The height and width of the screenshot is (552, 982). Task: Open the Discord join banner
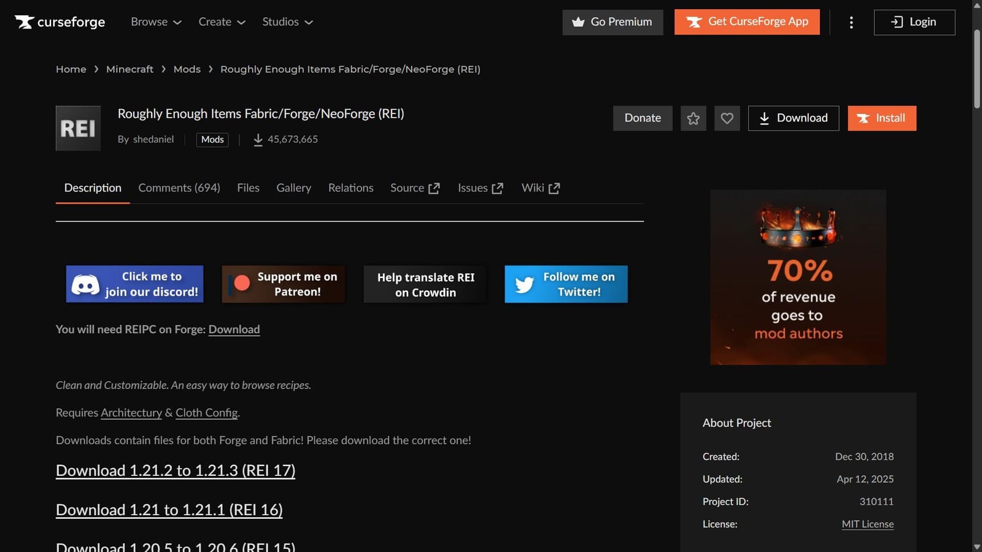pyautogui.click(x=134, y=284)
